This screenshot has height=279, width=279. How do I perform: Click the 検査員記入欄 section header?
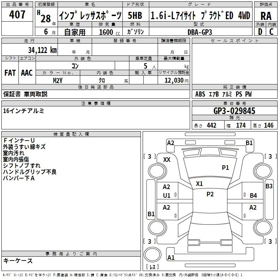[x=71, y=134]
